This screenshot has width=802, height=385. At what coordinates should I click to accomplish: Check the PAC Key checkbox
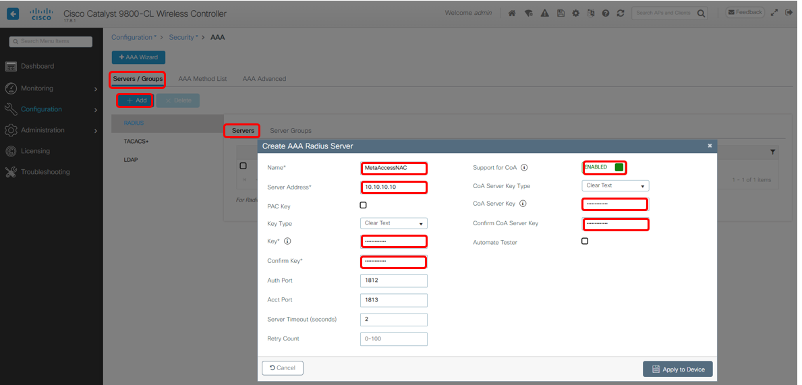tap(363, 205)
